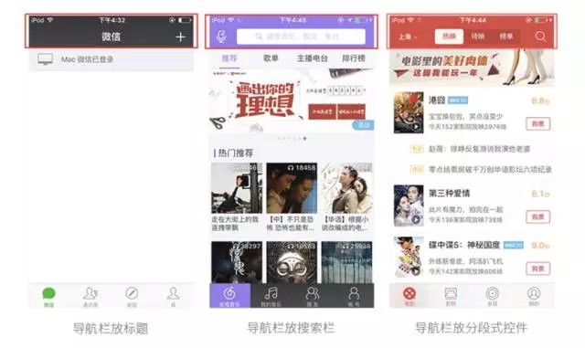Open the 【中】不只是恐怖 playlist cover
Screen dimensions: 585x348
click(292, 188)
